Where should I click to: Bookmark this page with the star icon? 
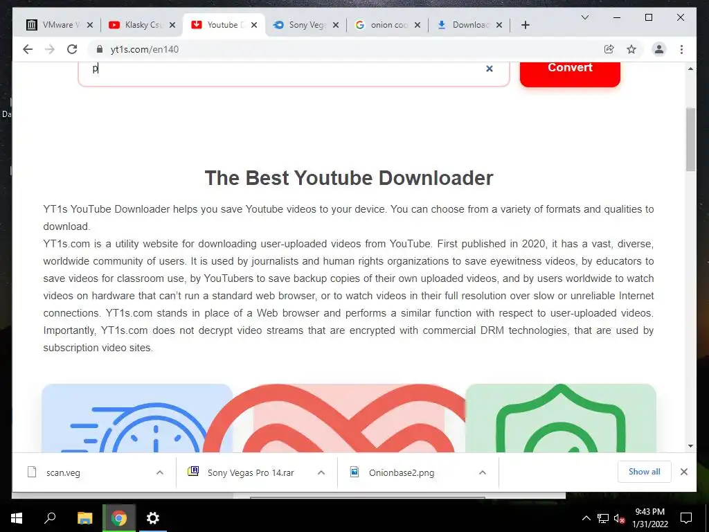coord(631,49)
